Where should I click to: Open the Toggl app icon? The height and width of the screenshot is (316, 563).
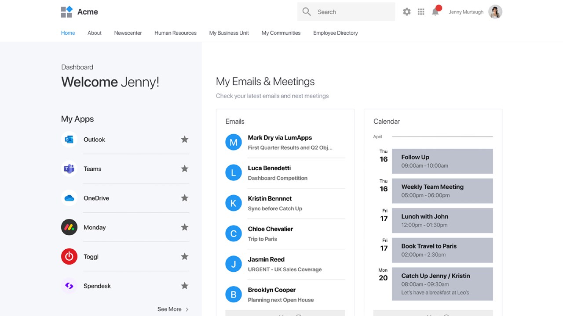click(69, 257)
